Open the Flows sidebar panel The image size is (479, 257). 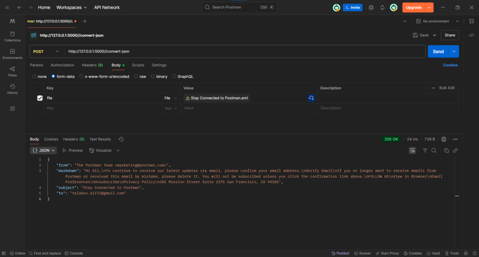[x=12, y=72]
